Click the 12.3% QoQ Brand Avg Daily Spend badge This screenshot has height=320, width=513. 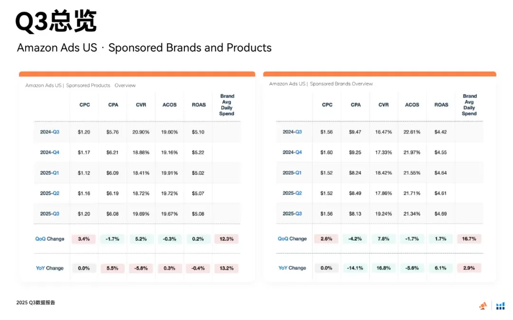pos(227,239)
